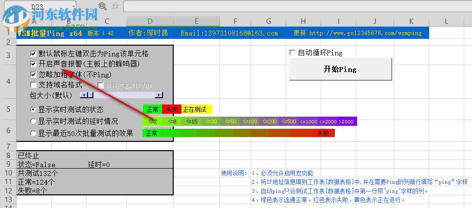Click the Email:13973108168@163.com text
This screenshot has width=472, height=208.
pos(229,33)
